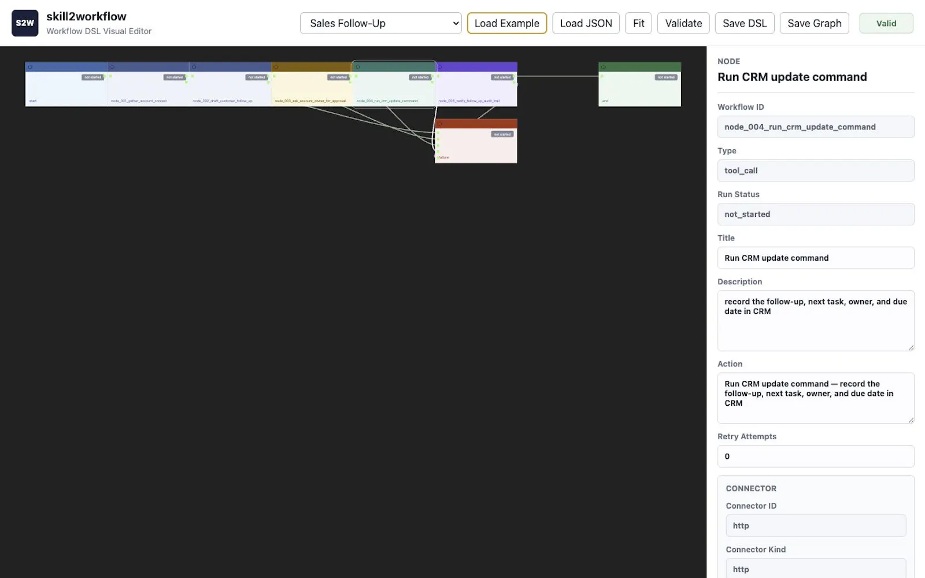The image size is (925, 578).
Task: Click the not started badge on node_005_verify_follow_up_audit_trail
Action: coord(502,77)
